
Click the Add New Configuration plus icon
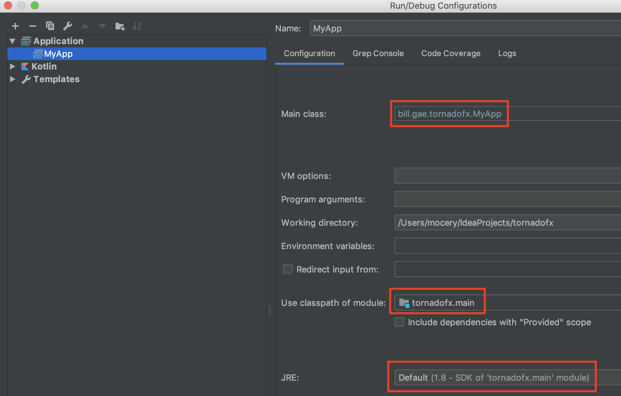click(15, 26)
